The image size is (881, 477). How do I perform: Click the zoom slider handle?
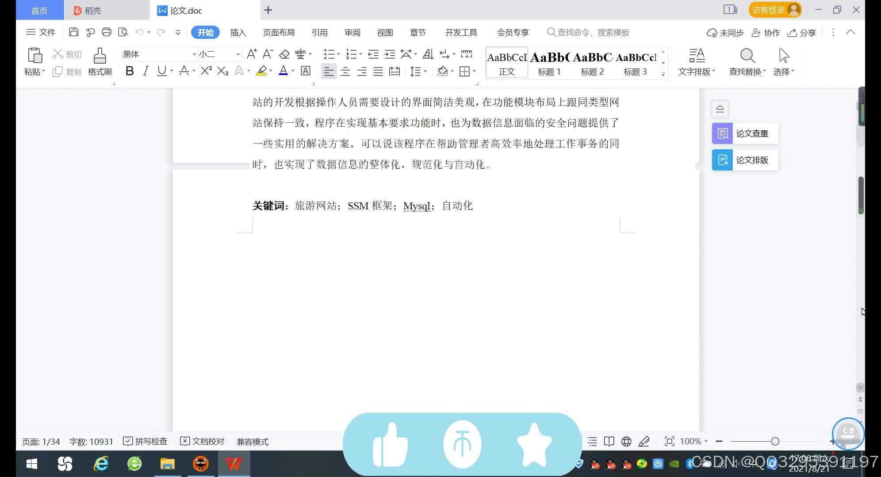tap(775, 441)
